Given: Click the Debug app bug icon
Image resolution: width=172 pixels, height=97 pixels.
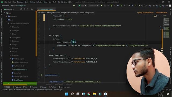Looking at the screenshot, I should [112, 5].
